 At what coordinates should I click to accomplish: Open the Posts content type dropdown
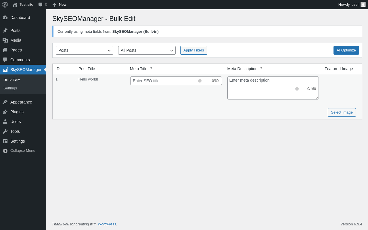point(85,50)
